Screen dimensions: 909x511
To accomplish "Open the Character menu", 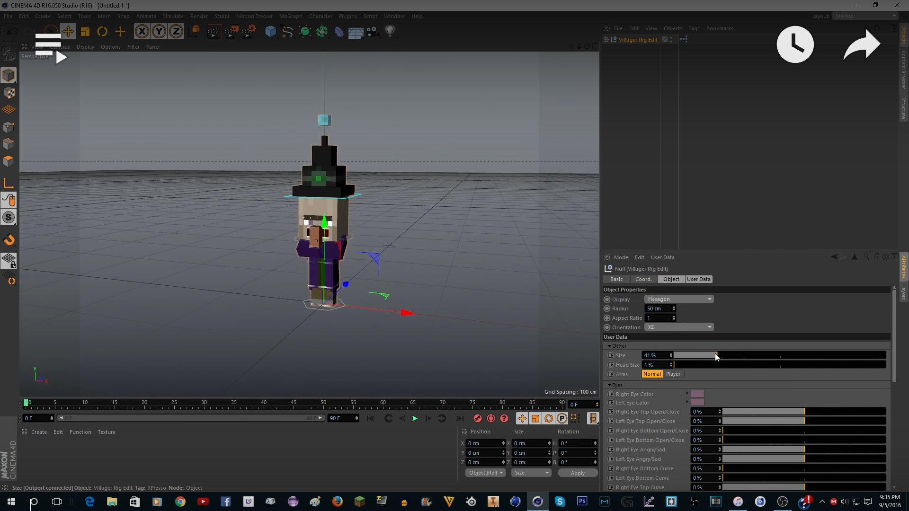I will point(321,16).
